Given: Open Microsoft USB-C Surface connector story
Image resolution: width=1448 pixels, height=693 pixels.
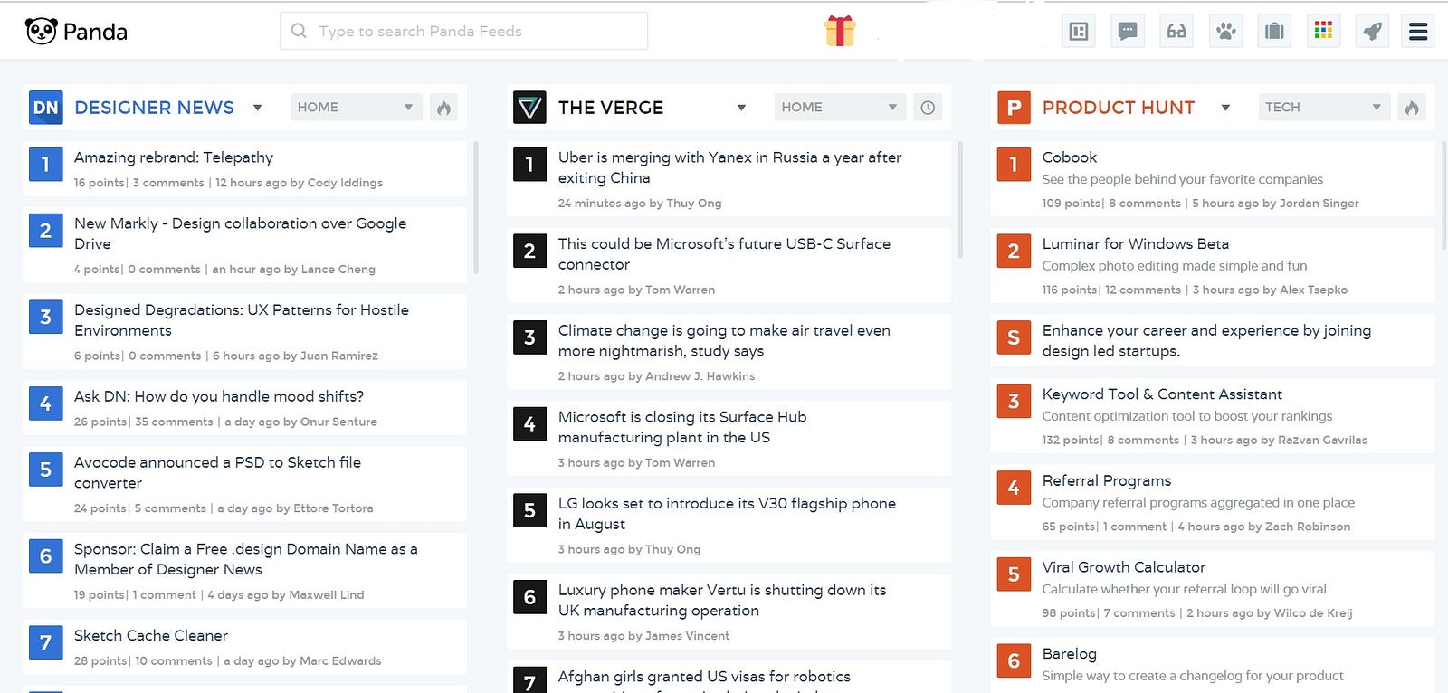Looking at the screenshot, I should [724, 254].
